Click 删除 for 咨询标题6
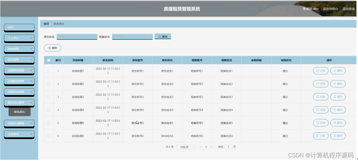This screenshot has width=358, height=161. point(338,136)
